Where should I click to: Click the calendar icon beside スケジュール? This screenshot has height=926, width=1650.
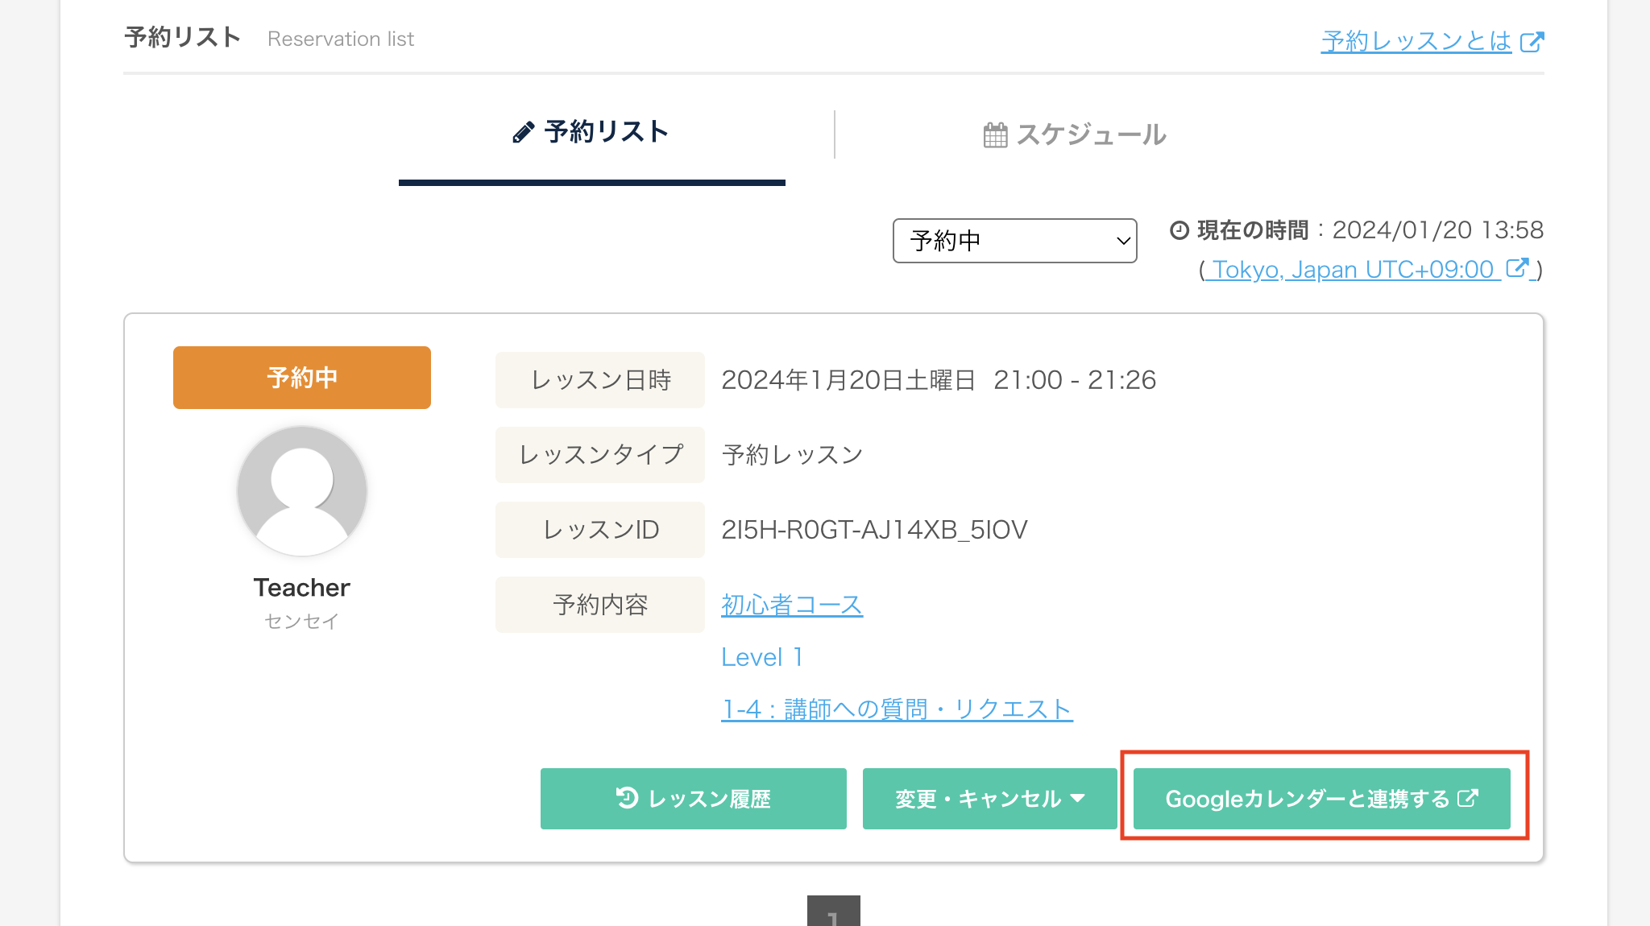click(995, 134)
